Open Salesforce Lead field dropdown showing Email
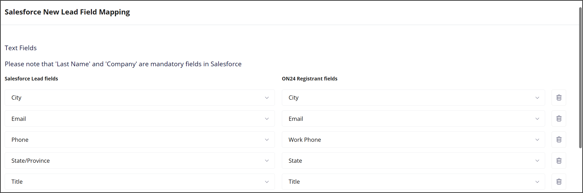This screenshot has height=193, width=583. click(x=140, y=118)
